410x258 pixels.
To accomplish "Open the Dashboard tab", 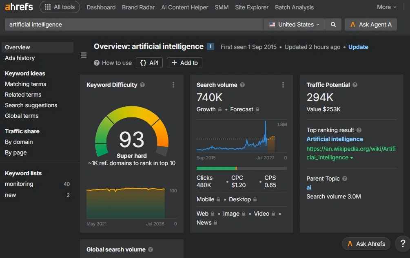I will 101,7.
